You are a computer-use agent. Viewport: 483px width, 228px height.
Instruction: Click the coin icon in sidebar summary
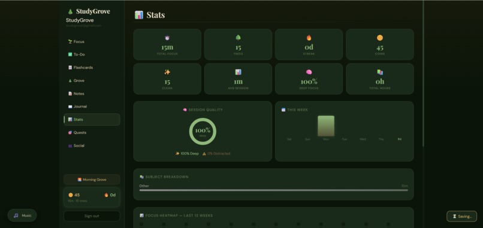(x=71, y=195)
